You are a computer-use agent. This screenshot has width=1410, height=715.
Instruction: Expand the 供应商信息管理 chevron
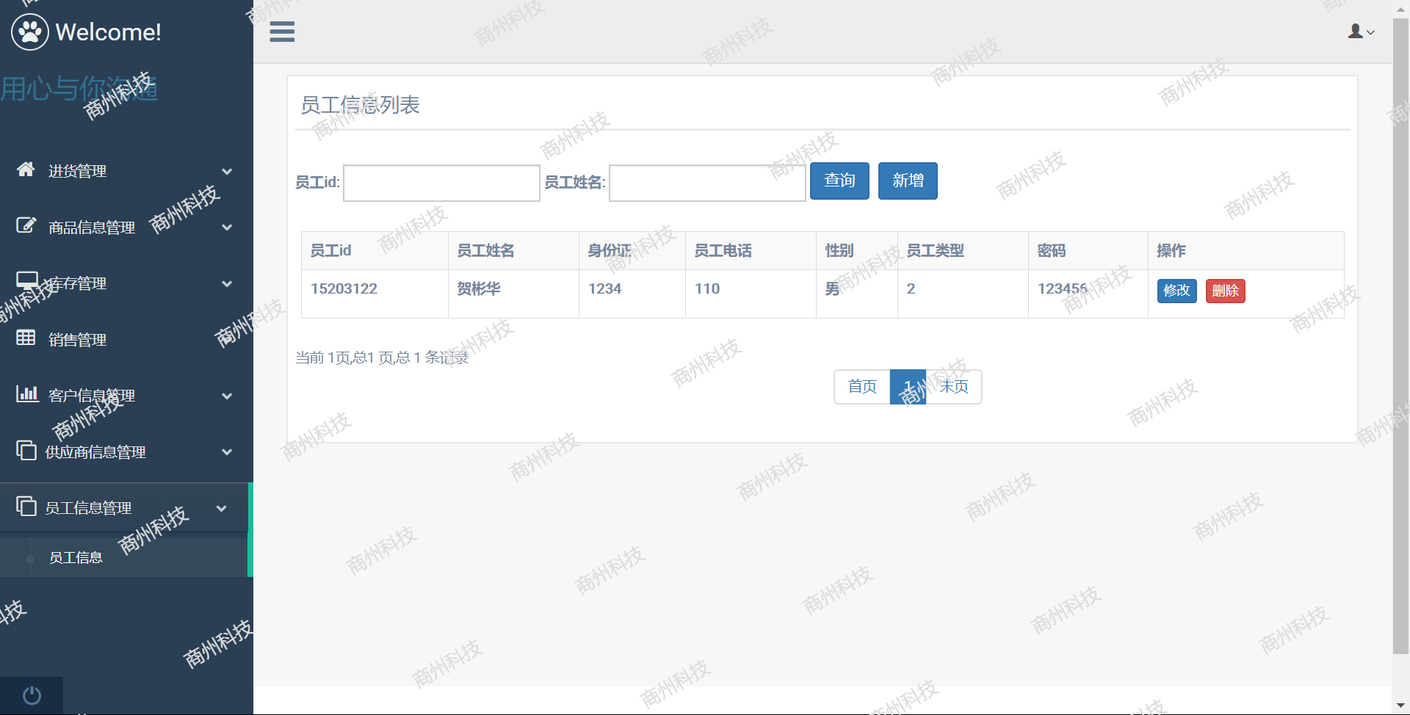pos(227,452)
